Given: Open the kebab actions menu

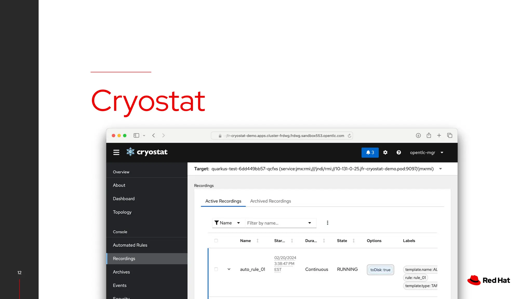Looking at the screenshot, I should click(x=328, y=223).
